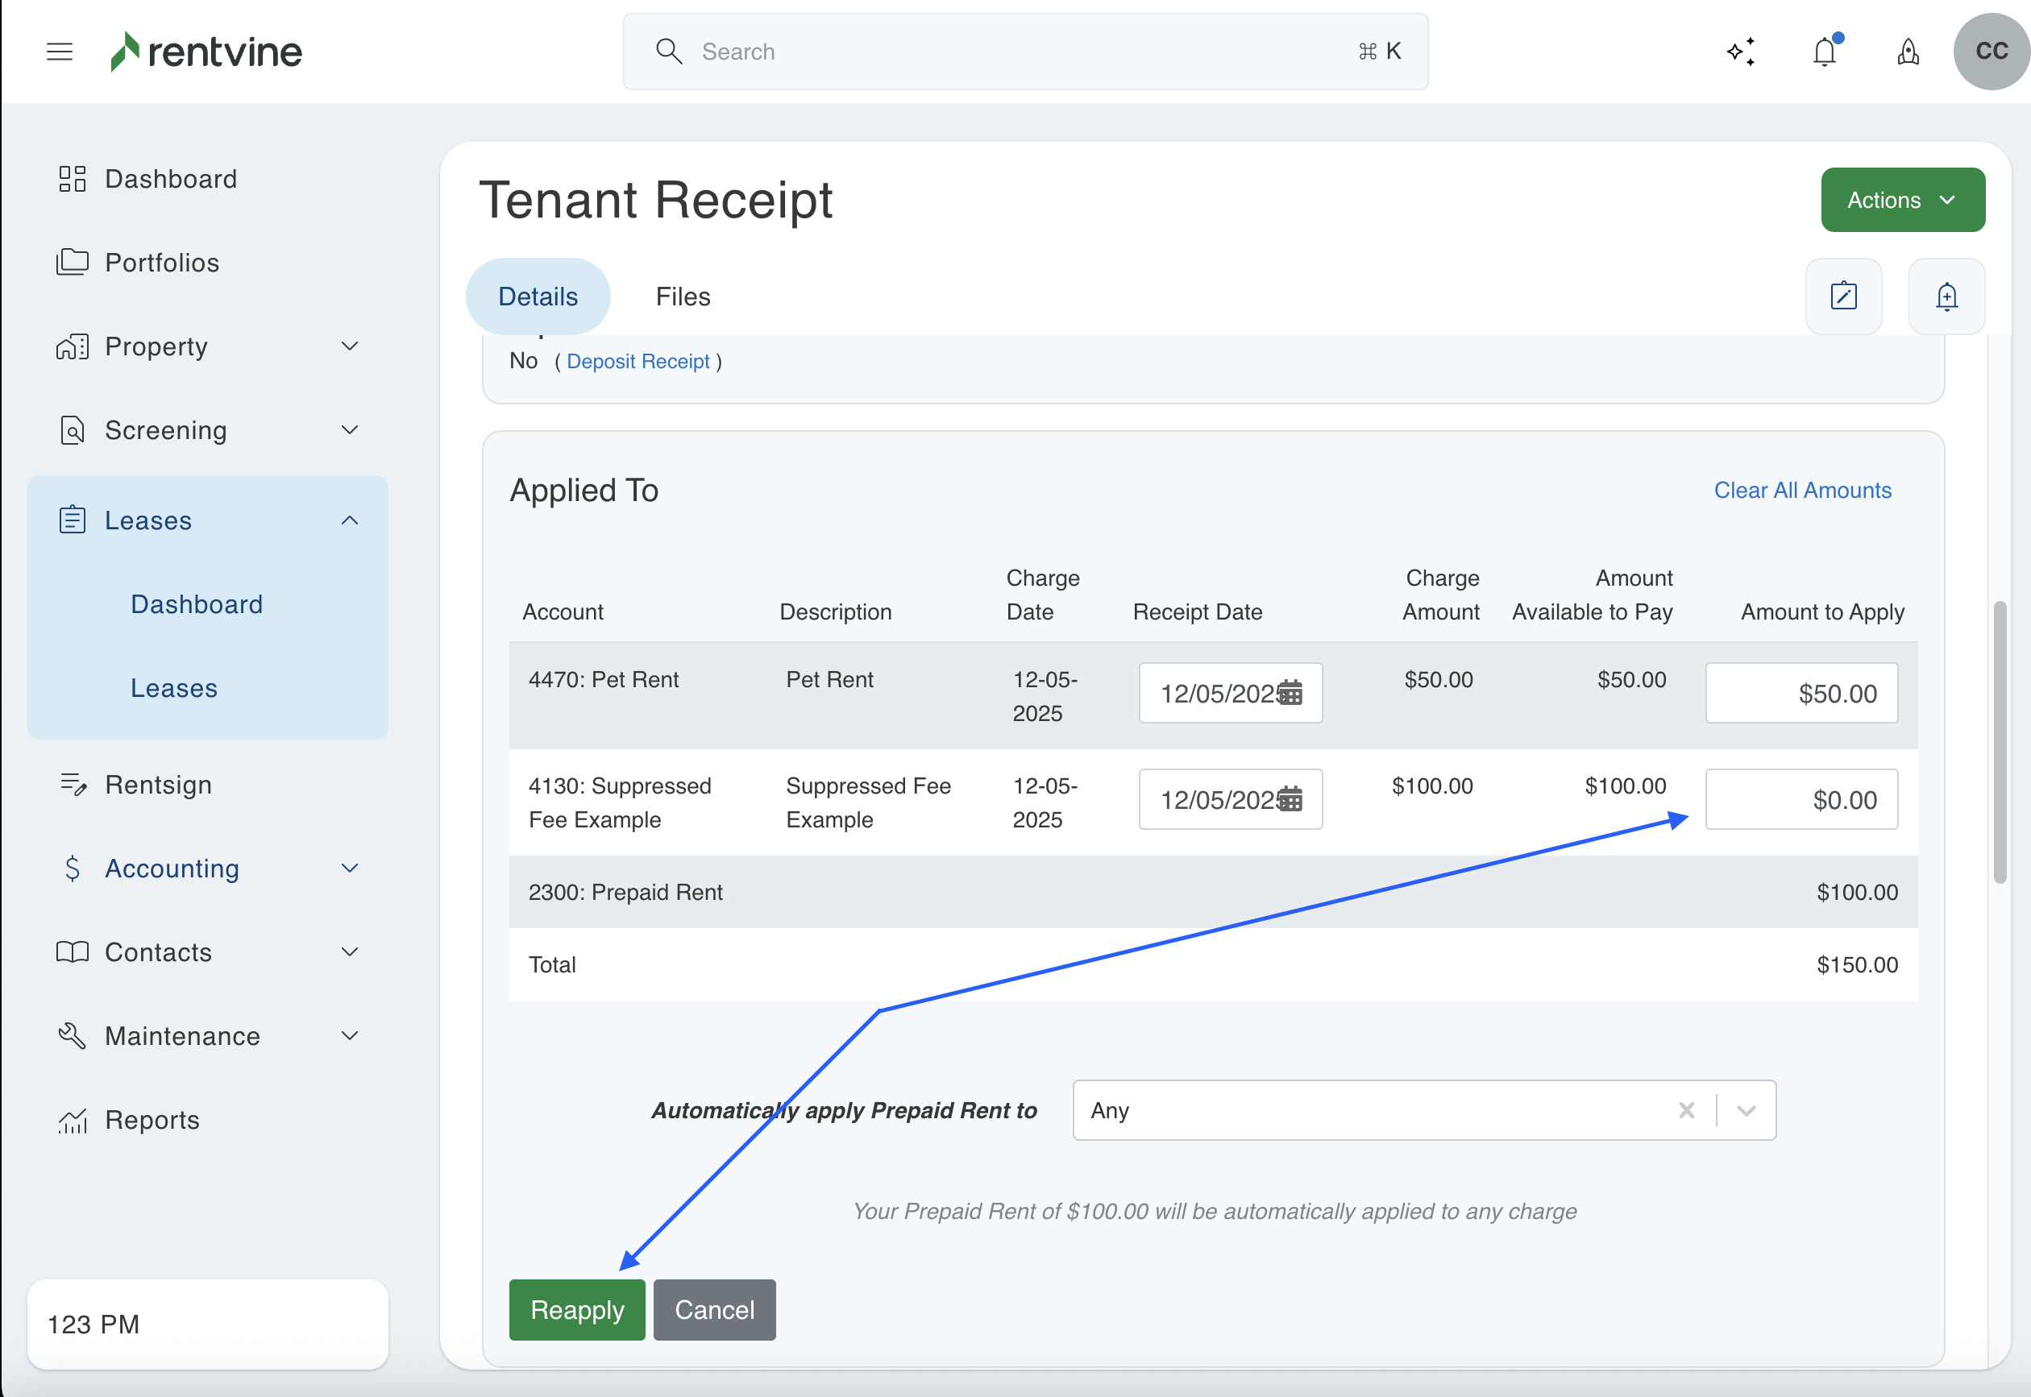Screen dimensions: 2031x1397
Task: Click the page vertical scrollbar
Action: (2000, 742)
